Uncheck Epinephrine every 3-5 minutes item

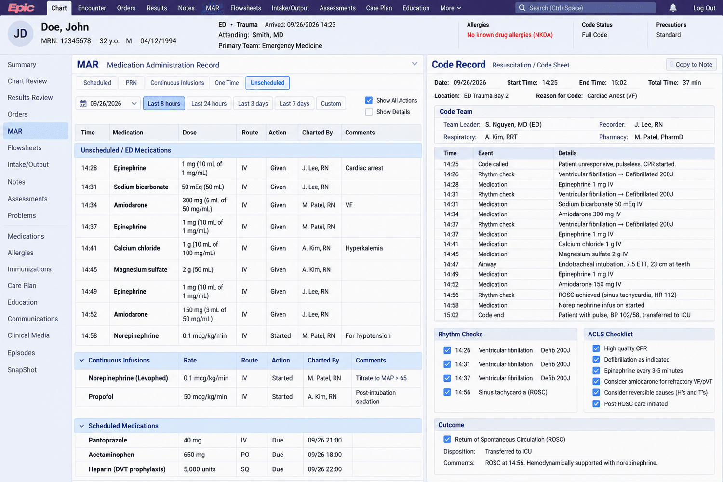pos(596,371)
